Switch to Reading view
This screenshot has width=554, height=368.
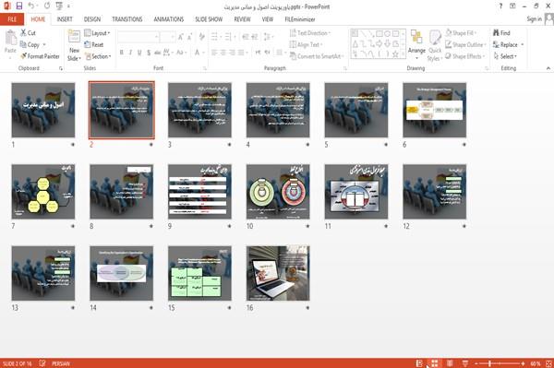450,363
